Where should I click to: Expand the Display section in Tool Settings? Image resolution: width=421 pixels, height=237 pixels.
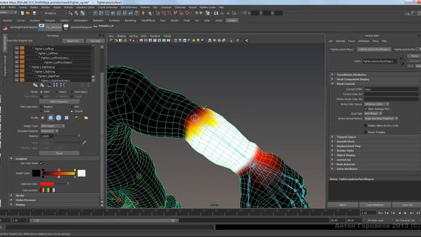(x=11, y=205)
